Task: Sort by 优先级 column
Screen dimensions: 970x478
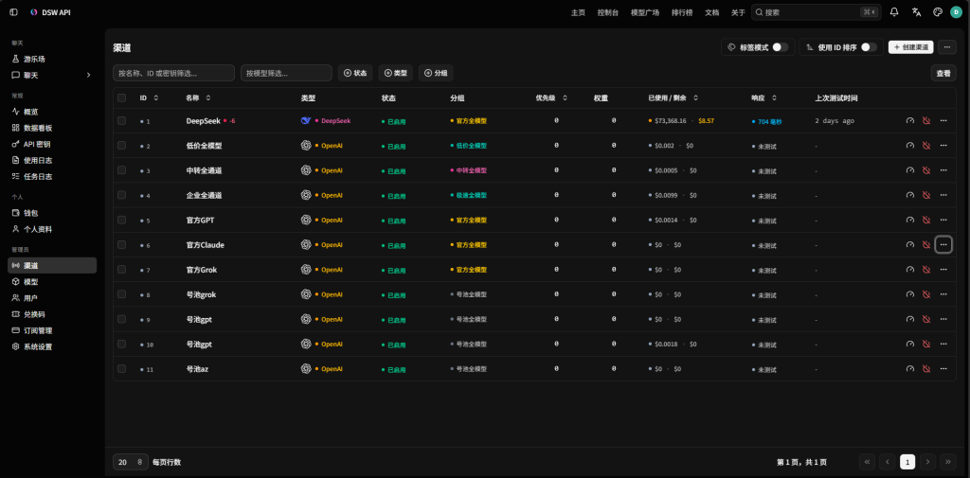Action: [551, 97]
